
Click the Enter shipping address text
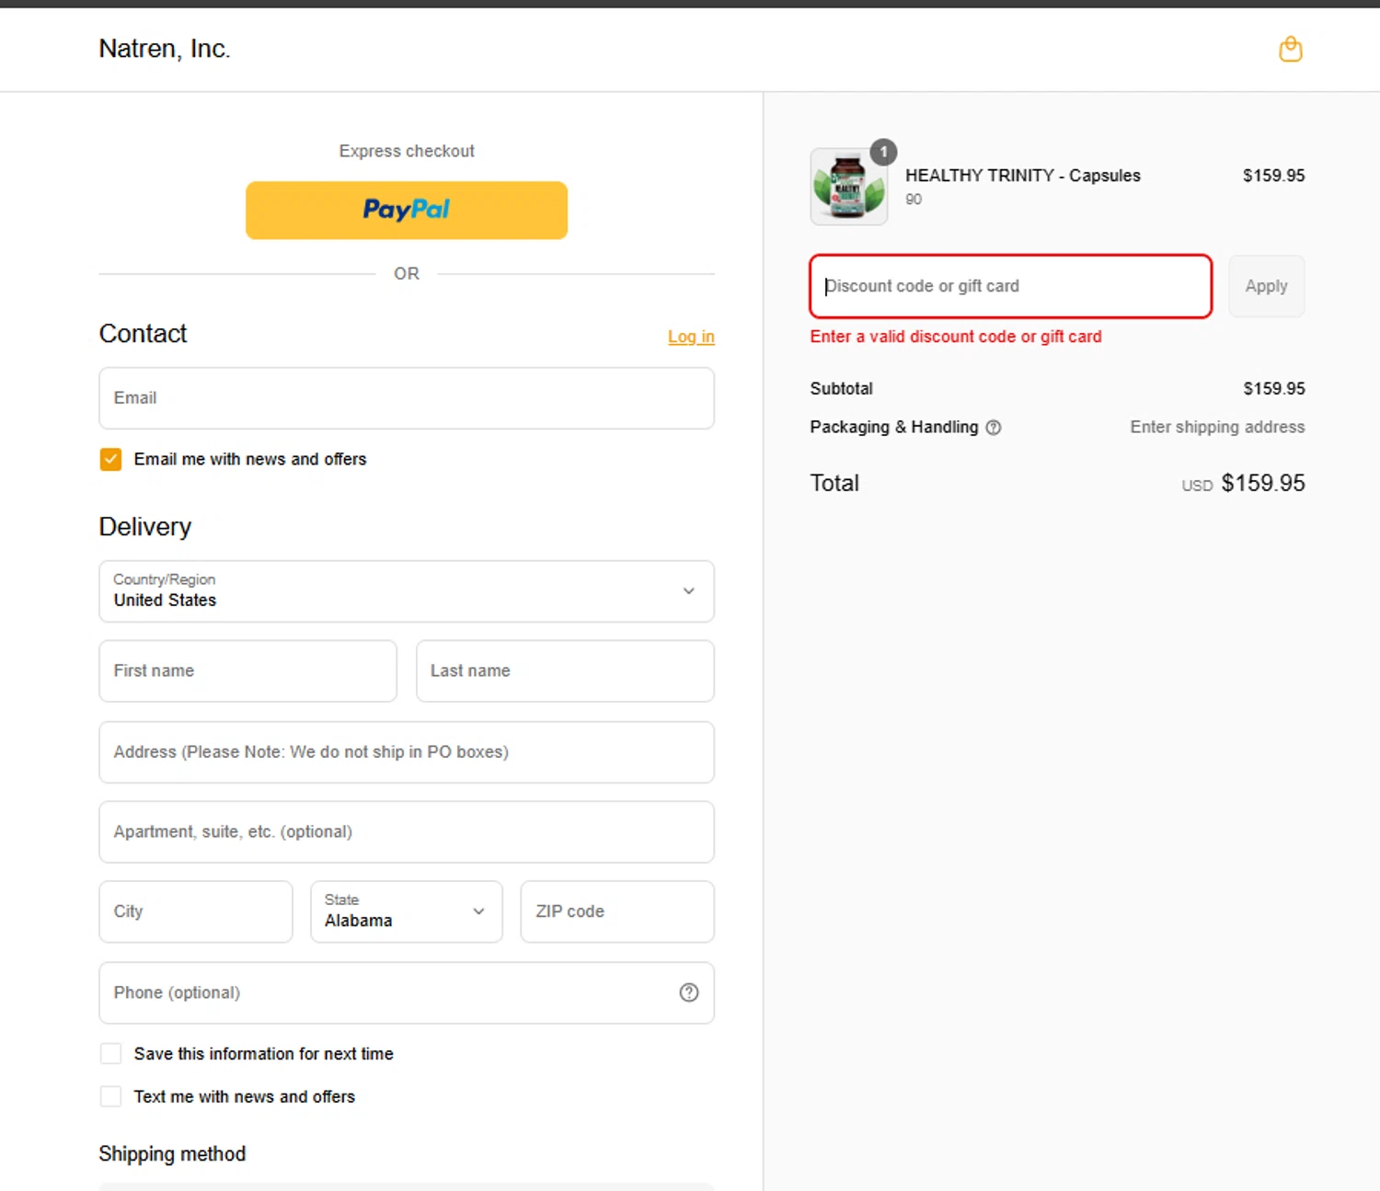(x=1217, y=427)
